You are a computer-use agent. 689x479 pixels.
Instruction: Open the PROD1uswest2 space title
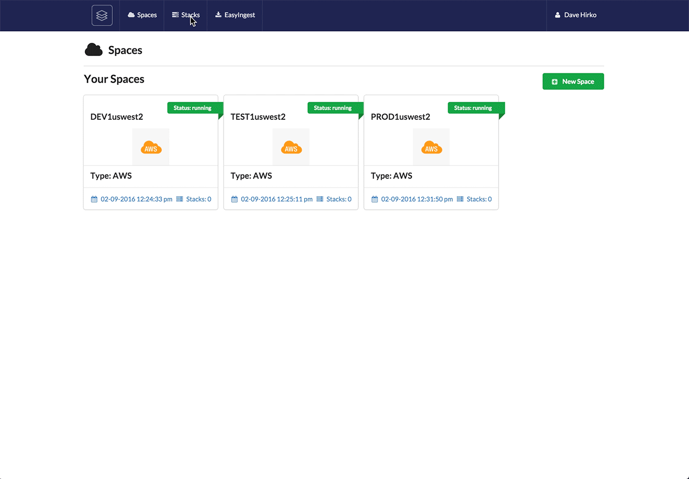401,117
